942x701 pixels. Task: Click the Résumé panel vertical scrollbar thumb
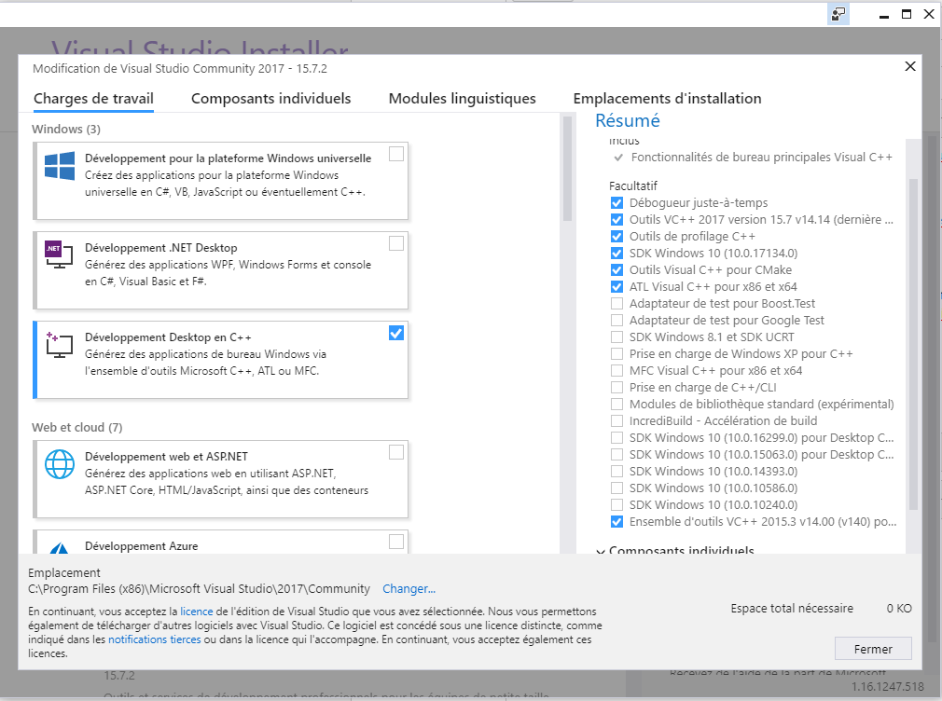pos(913,344)
